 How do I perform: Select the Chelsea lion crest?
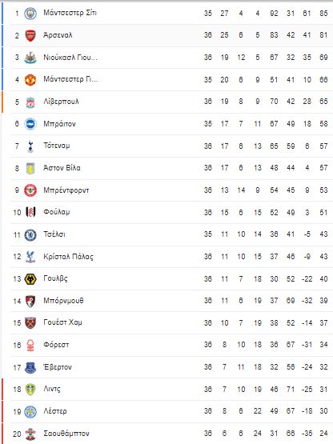click(x=30, y=234)
